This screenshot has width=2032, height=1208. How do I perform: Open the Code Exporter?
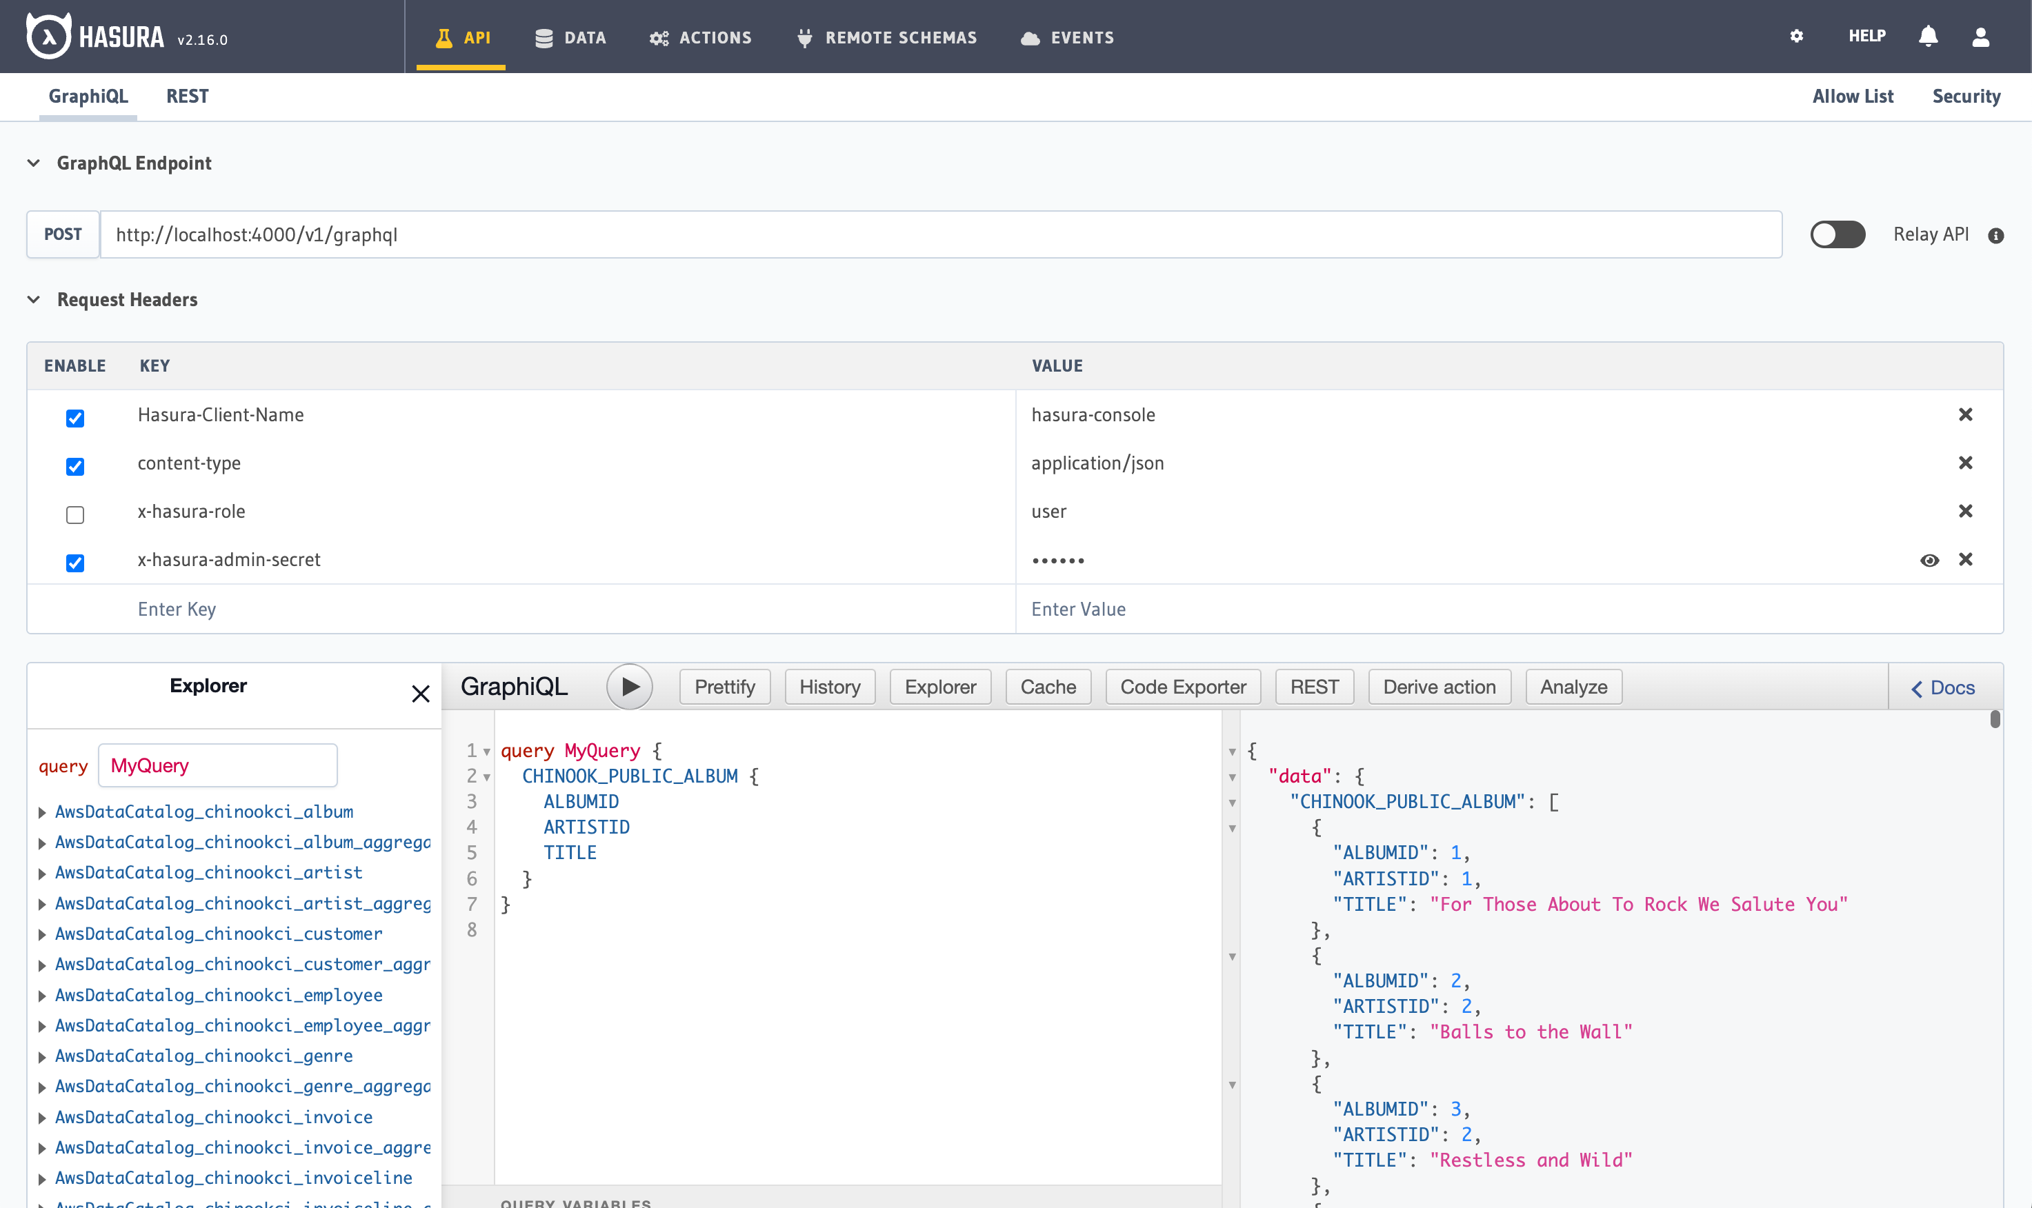[x=1182, y=686]
